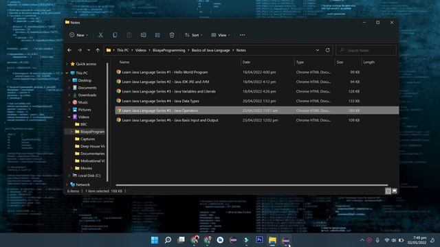This screenshot has height=247, width=440.
Task: Open the BBC folder in sidebar
Action: (x=84, y=124)
